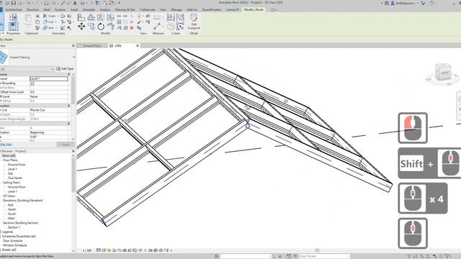Click the shopping cart icon in title bar
The height and width of the screenshot is (259, 461).
(423, 3)
